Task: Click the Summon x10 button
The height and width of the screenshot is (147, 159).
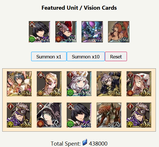Action: coord(86,56)
